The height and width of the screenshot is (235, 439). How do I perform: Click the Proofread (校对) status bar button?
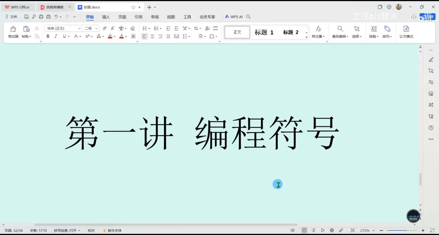pyautogui.click(x=91, y=231)
